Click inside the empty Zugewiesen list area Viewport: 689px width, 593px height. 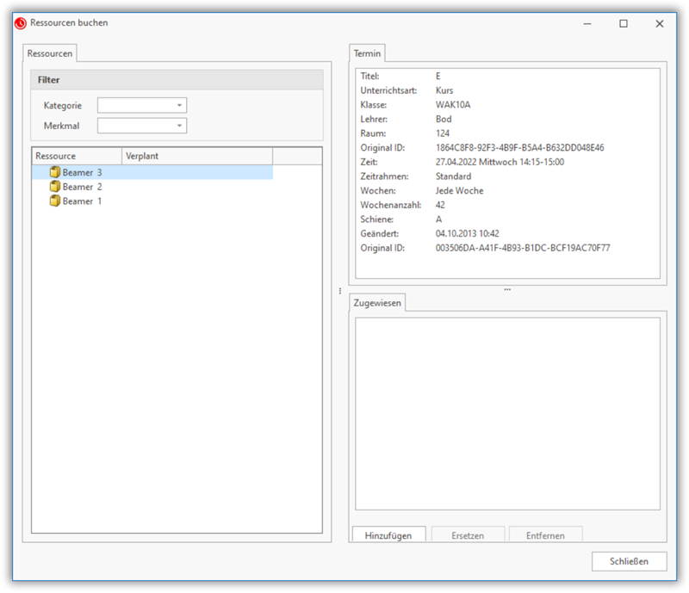[507, 413]
